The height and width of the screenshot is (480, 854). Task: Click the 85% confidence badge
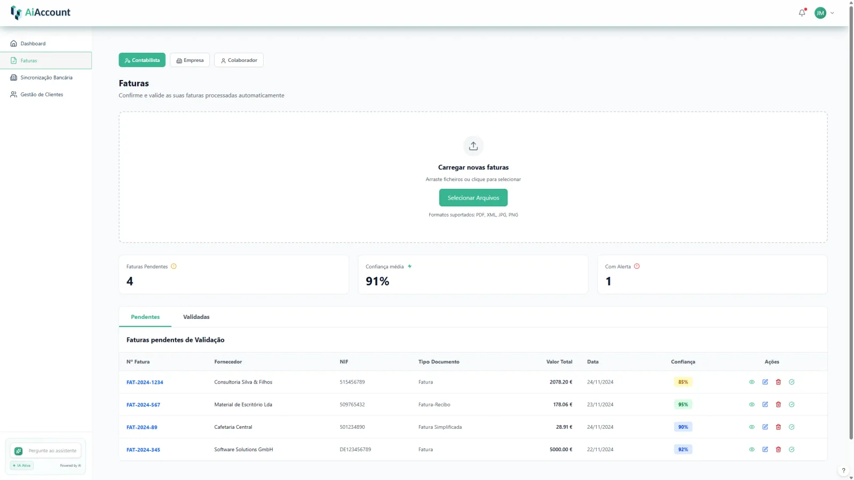click(x=683, y=382)
